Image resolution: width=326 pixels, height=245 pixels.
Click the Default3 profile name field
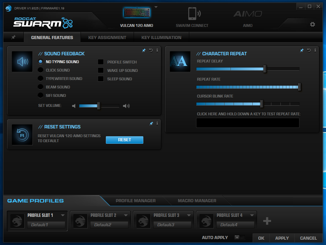(x=172, y=225)
